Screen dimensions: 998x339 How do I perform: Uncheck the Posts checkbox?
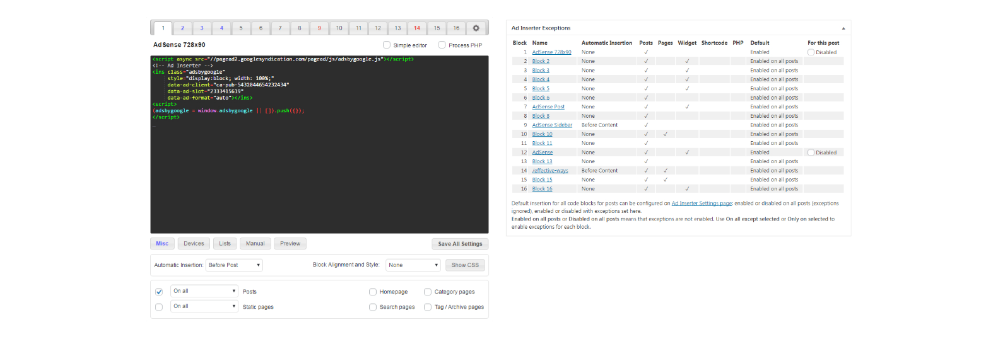(x=159, y=292)
